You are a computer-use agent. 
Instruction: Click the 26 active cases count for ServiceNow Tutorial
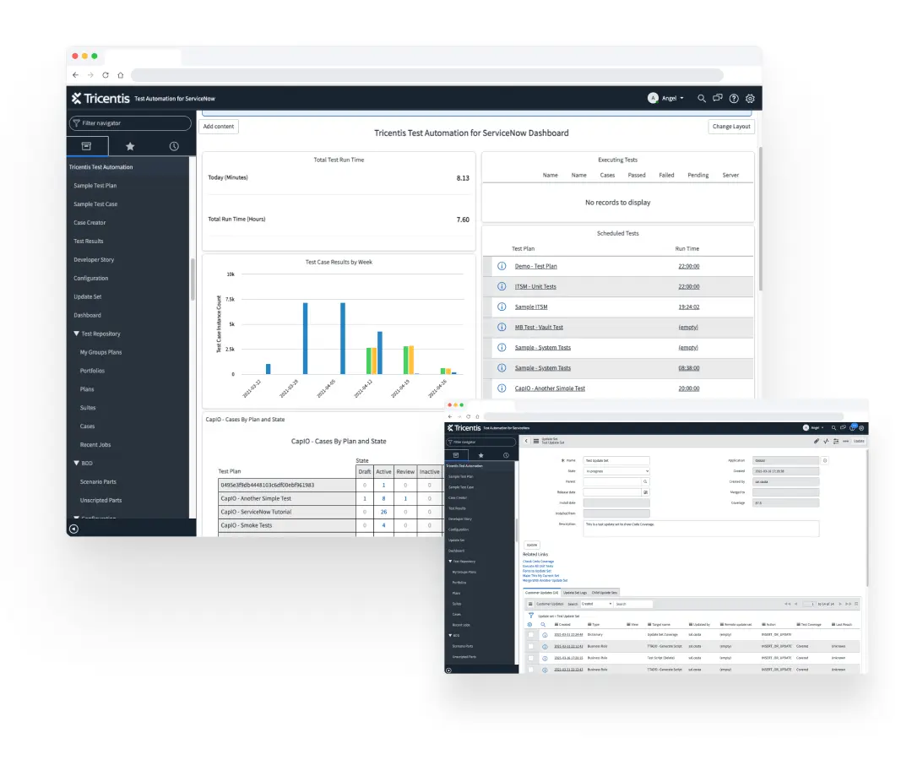(383, 512)
